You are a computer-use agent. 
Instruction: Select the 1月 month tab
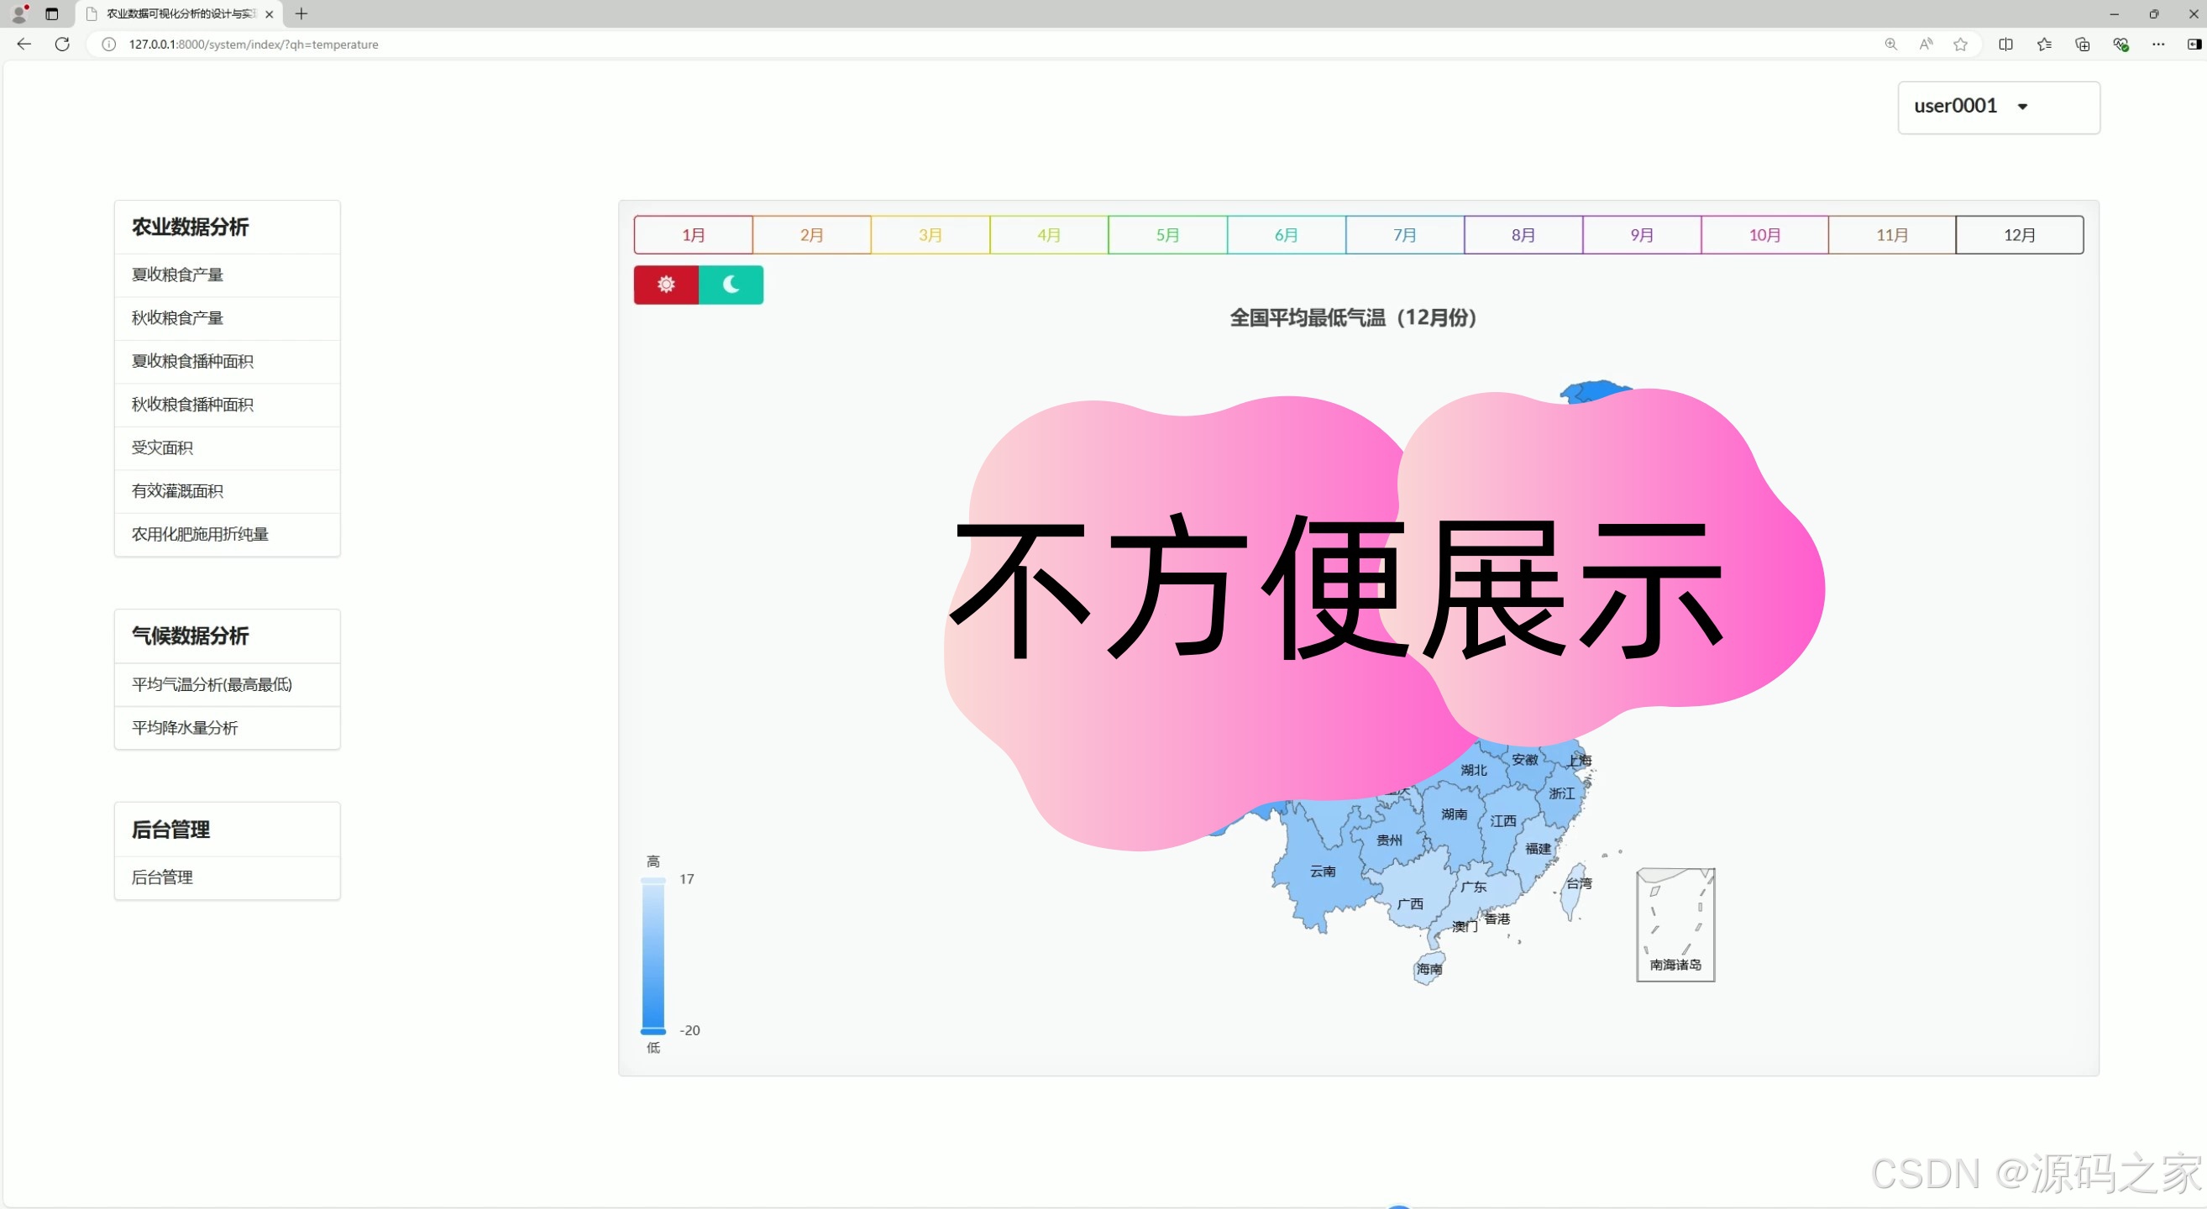click(x=693, y=234)
